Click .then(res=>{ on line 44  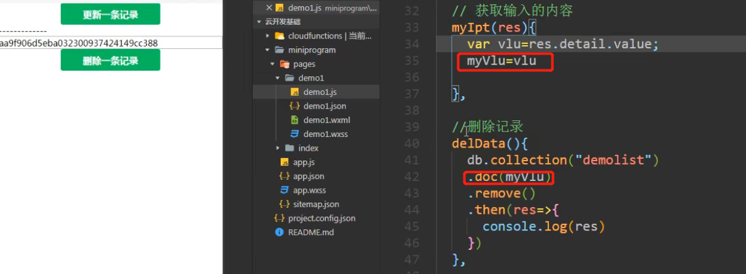coord(512,210)
